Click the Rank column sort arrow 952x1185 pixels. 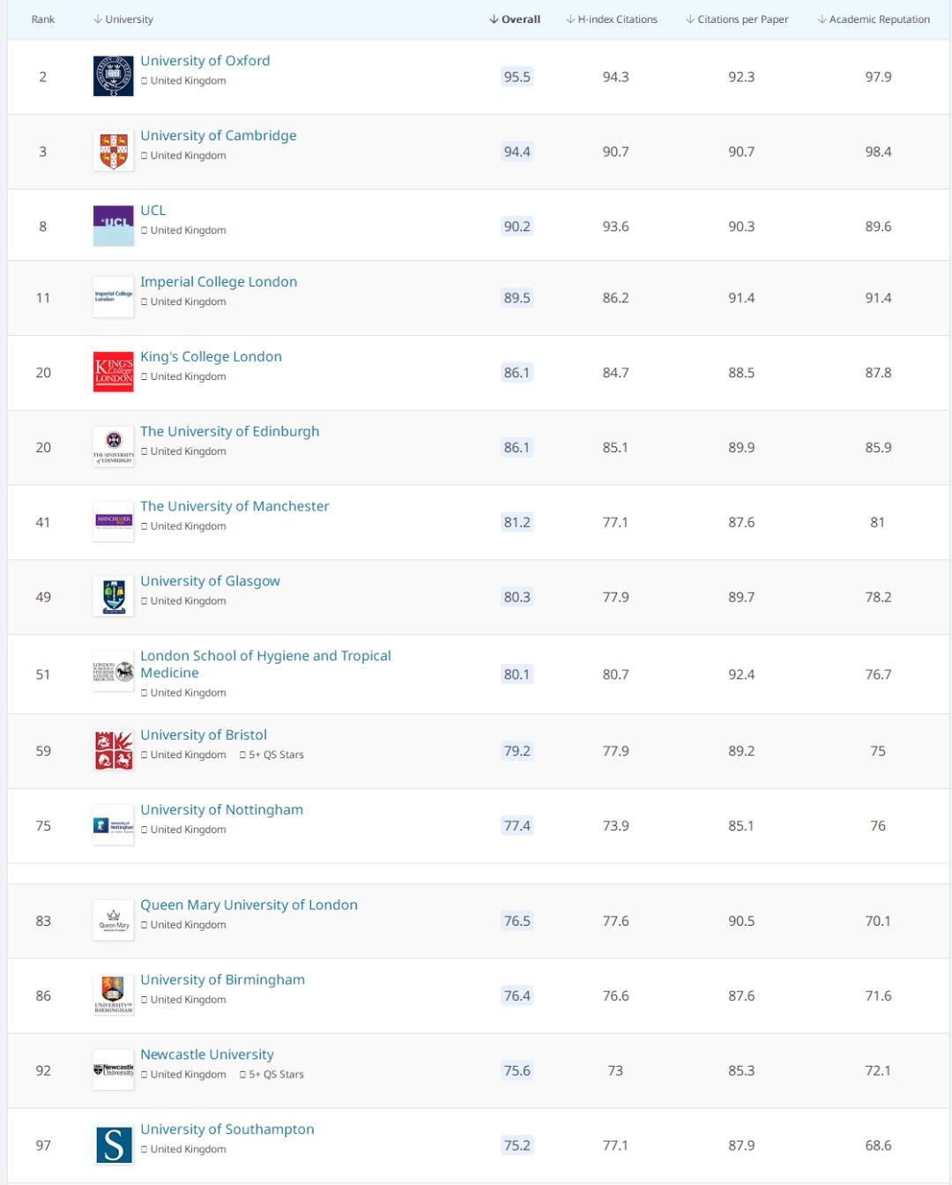click(42, 19)
